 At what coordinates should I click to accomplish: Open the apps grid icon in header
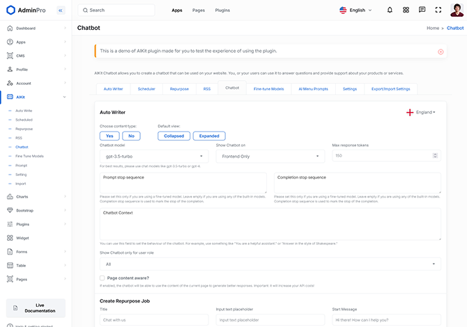[406, 10]
